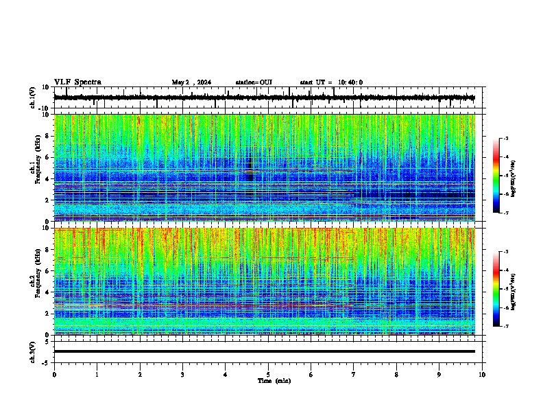The height and width of the screenshot is (420, 543).
Task: Click the ch.1 waveform trace panel
Action: [268, 97]
